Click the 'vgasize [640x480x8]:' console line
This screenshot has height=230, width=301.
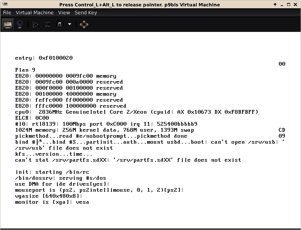pos(48,196)
